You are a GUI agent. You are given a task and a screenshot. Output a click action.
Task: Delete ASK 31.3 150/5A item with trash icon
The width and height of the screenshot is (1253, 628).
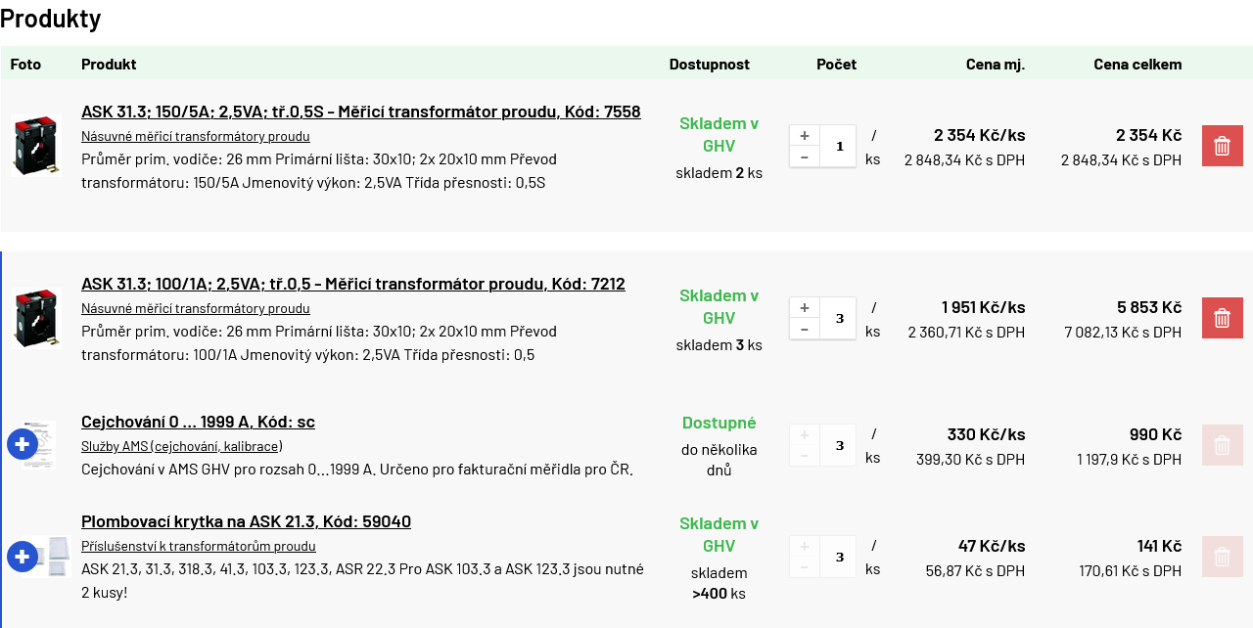tap(1222, 146)
